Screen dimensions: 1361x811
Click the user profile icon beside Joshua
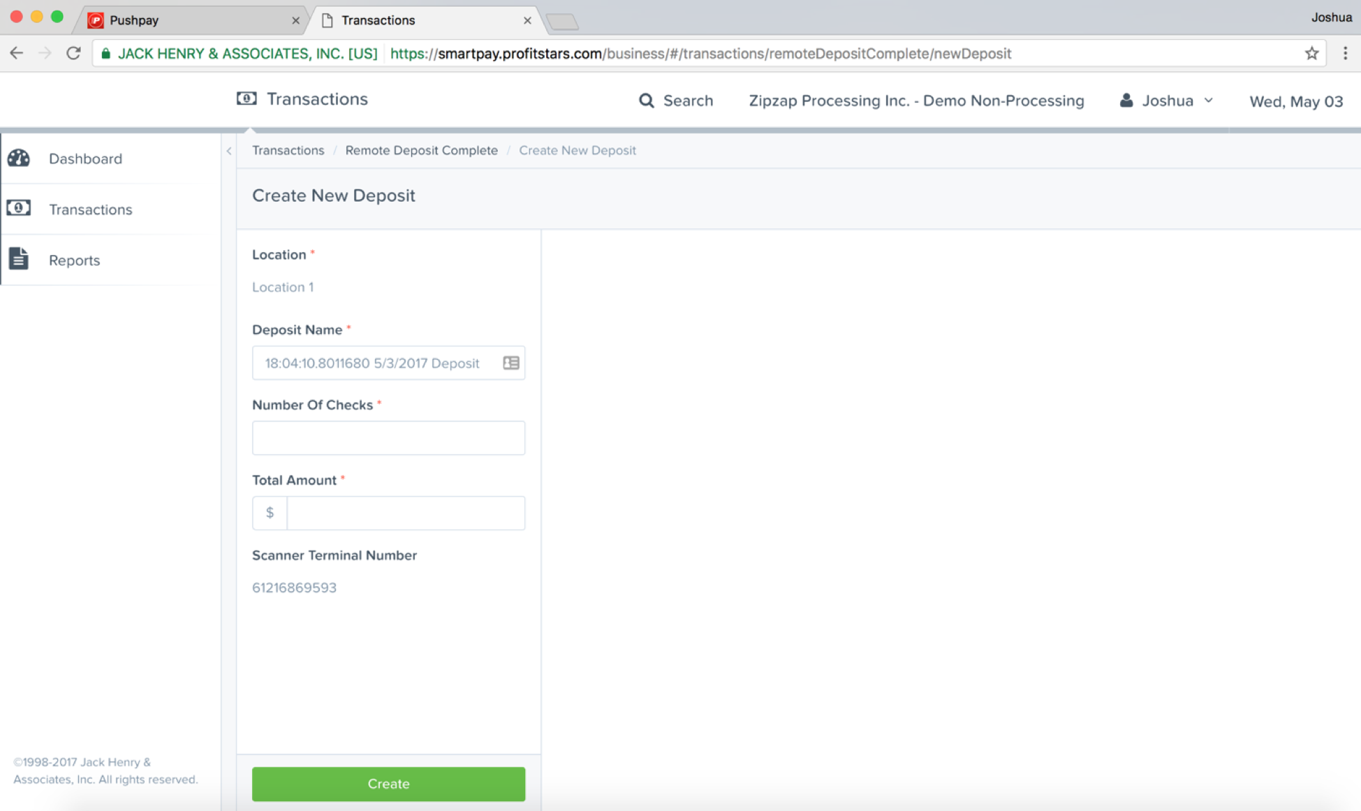tap(1126, 100)
